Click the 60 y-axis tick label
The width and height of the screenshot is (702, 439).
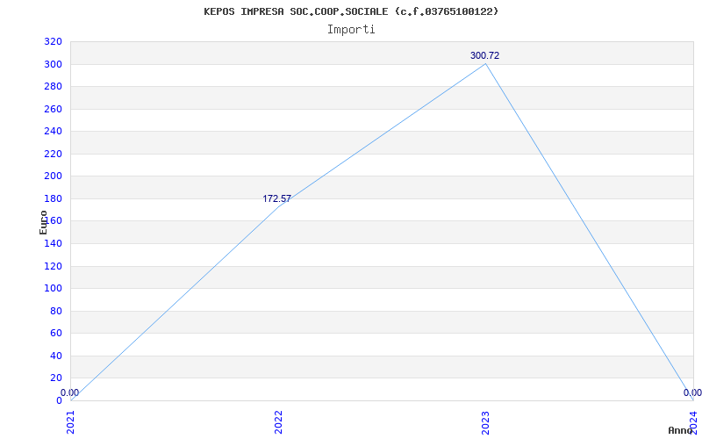tap(56, 334)
